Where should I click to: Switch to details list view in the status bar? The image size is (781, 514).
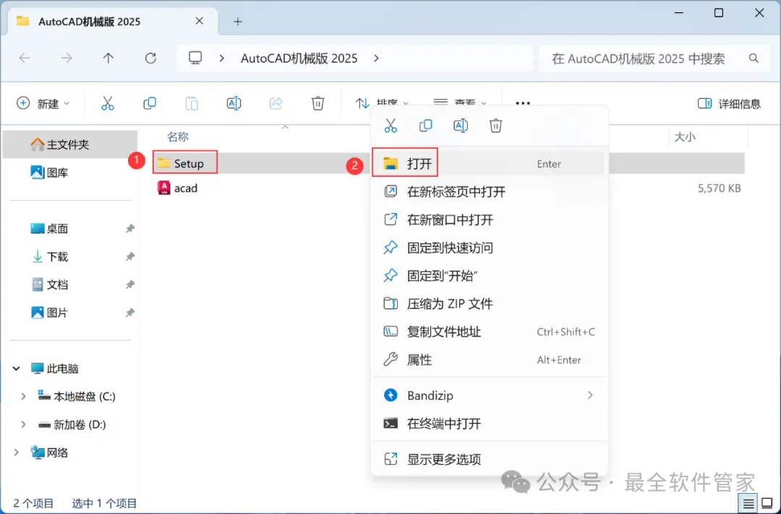(x=748, y=504)
